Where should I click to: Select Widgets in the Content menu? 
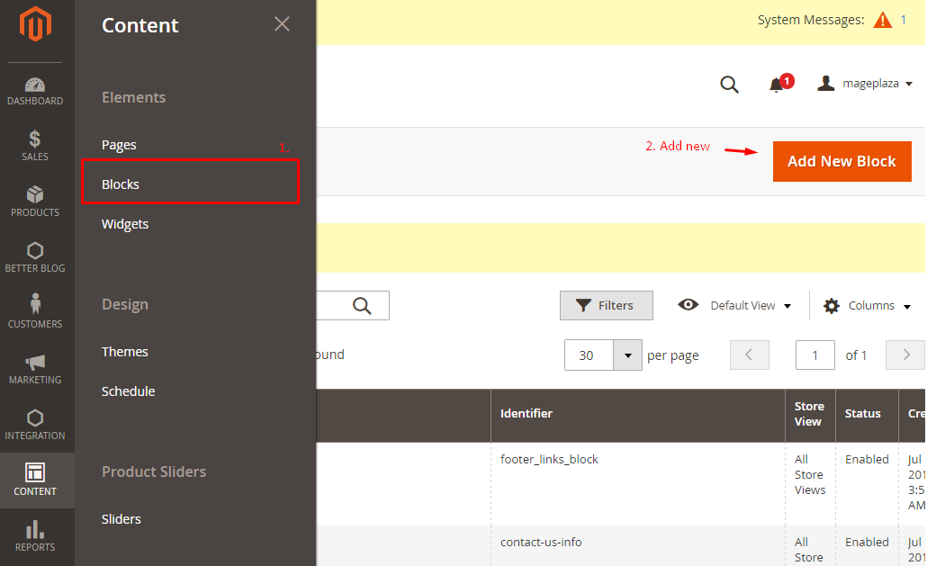tap(125, 224)
